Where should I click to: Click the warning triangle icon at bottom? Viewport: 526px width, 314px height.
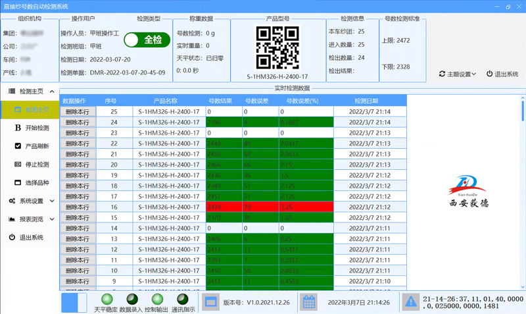coord(410,302)
